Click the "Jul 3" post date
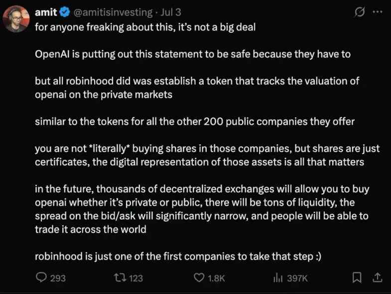The width and height of the screenshot is (391, 294). pos(172,12)
